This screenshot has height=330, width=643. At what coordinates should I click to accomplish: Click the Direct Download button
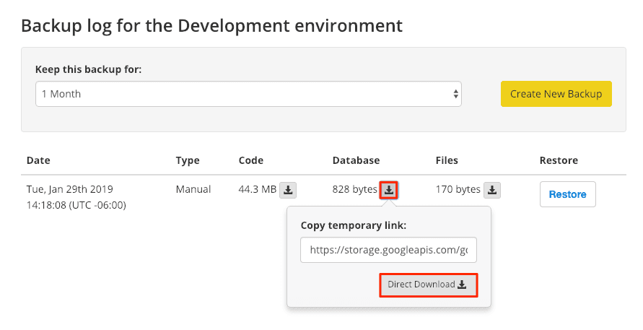(x=429, y=285)
